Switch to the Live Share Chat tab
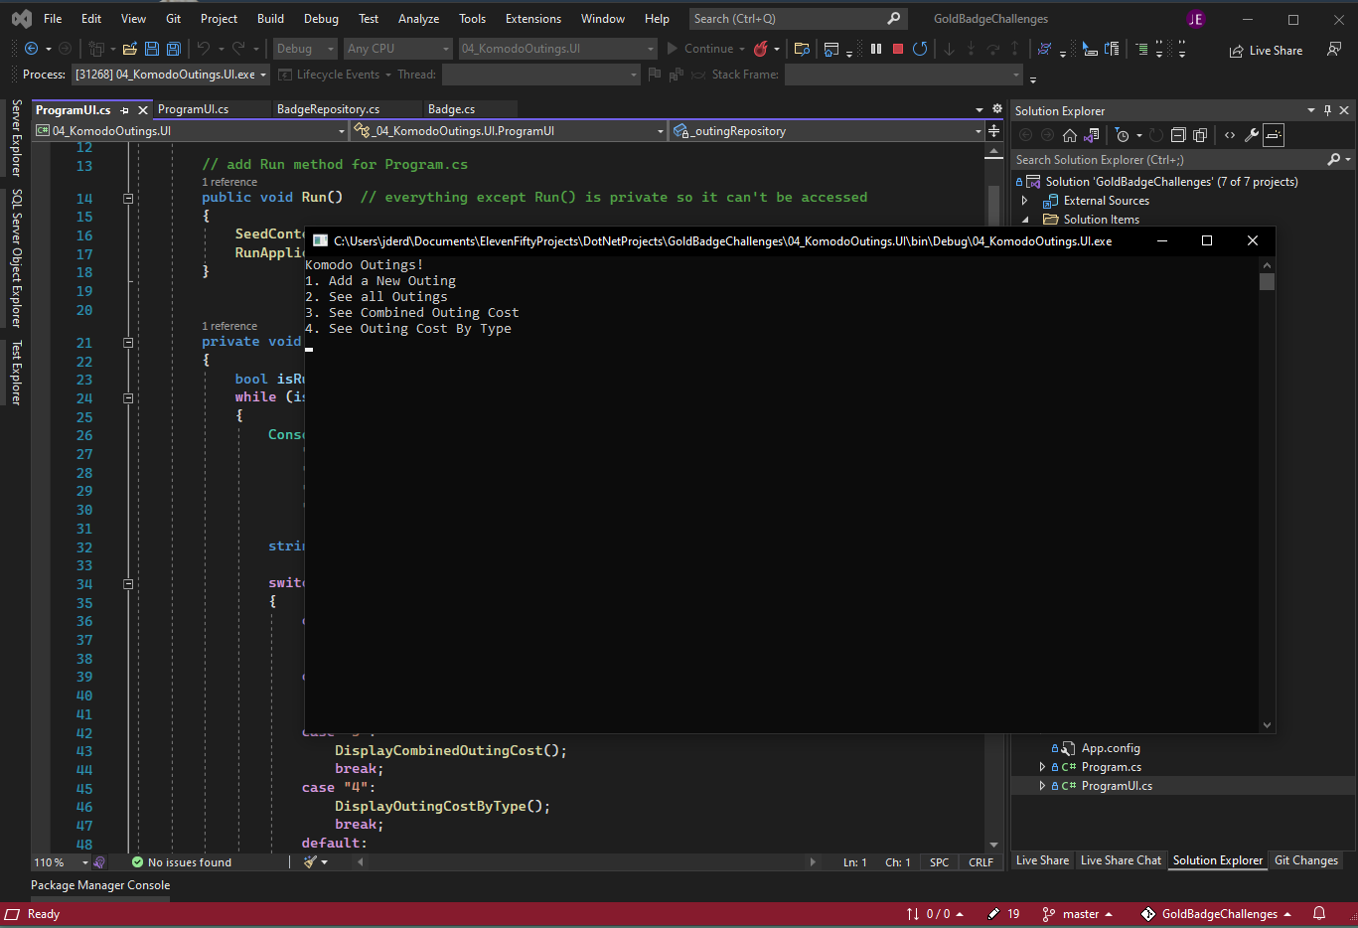The image size is (1358, 928). pyautogui.click(x=1121, y=860)
